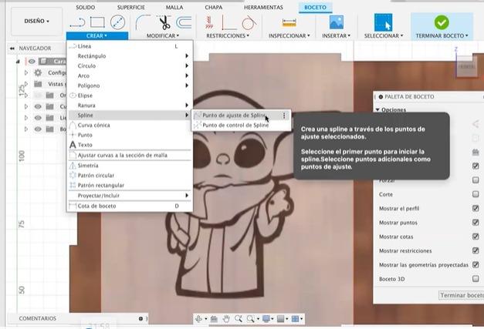Viewport: 484px width, 329px height.
Task: Enable the Boceto 3D checkbox
Action: coord(476,279)
